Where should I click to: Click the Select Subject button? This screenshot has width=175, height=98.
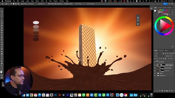pos(78,4)
